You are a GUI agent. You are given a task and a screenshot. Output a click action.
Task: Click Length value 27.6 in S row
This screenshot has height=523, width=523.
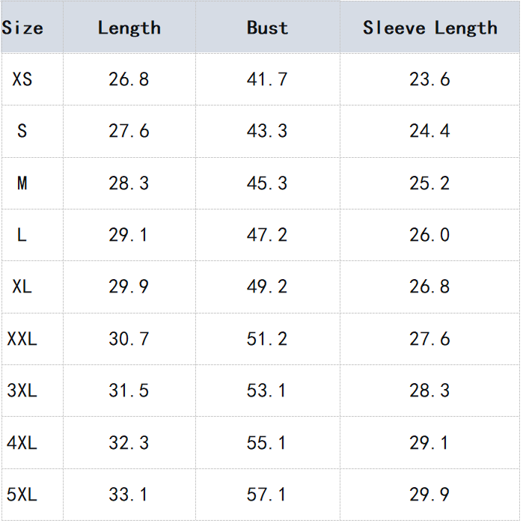coord(129,131)
